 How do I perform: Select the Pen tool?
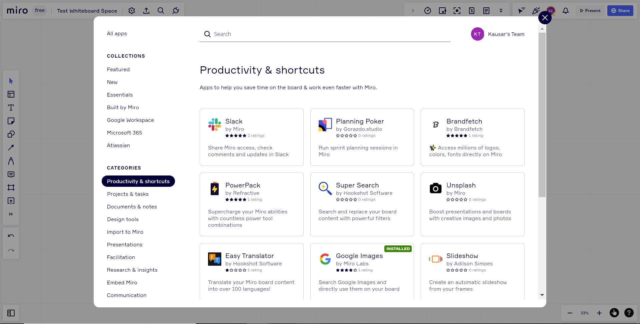click(x=11, y=161)
